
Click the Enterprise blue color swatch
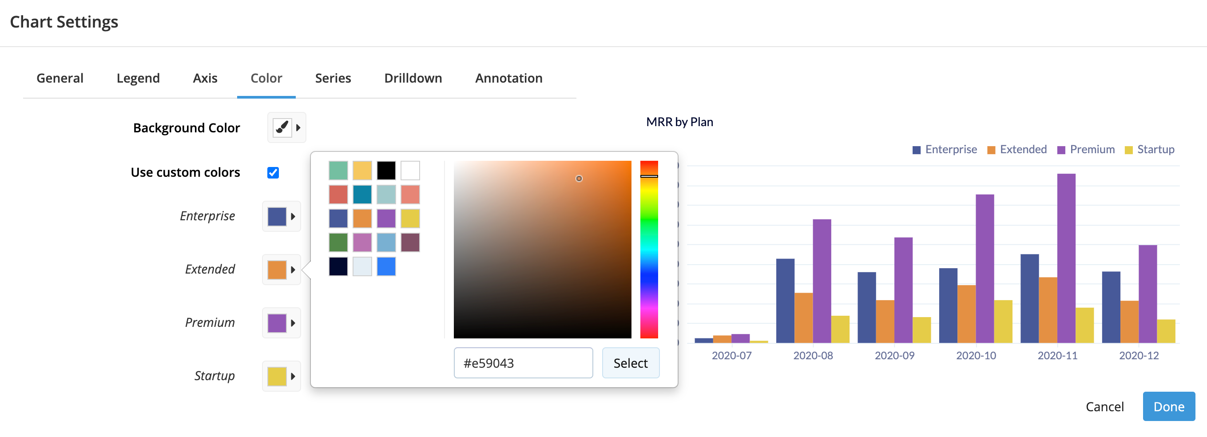(x=277, y=216)
